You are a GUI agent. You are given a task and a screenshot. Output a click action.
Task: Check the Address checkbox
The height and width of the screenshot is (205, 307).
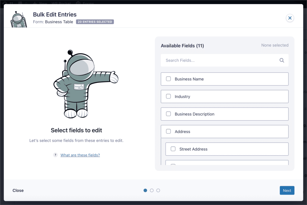[x=168, y=131]
